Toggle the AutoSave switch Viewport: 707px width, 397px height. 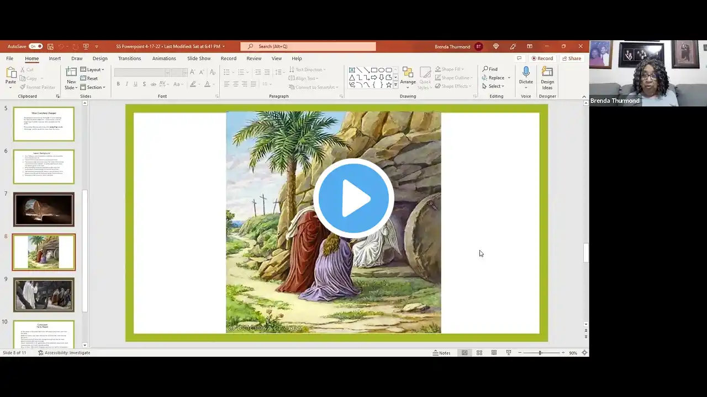(35, 46)
